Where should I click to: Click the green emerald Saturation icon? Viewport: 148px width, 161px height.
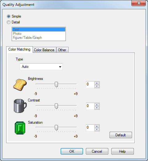(20, 128)
